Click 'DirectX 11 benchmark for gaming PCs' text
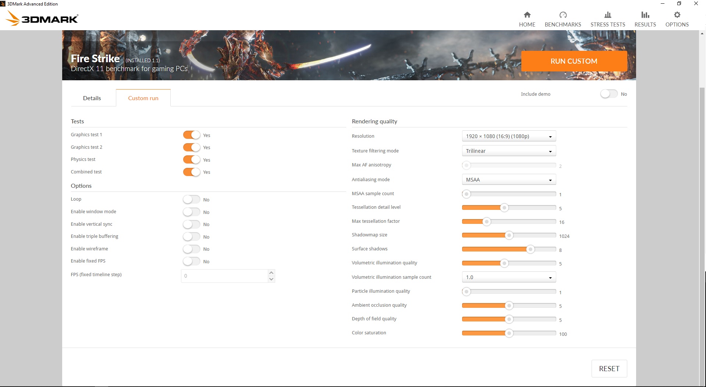This screenshot has width=706, height=387. point(129,68)
